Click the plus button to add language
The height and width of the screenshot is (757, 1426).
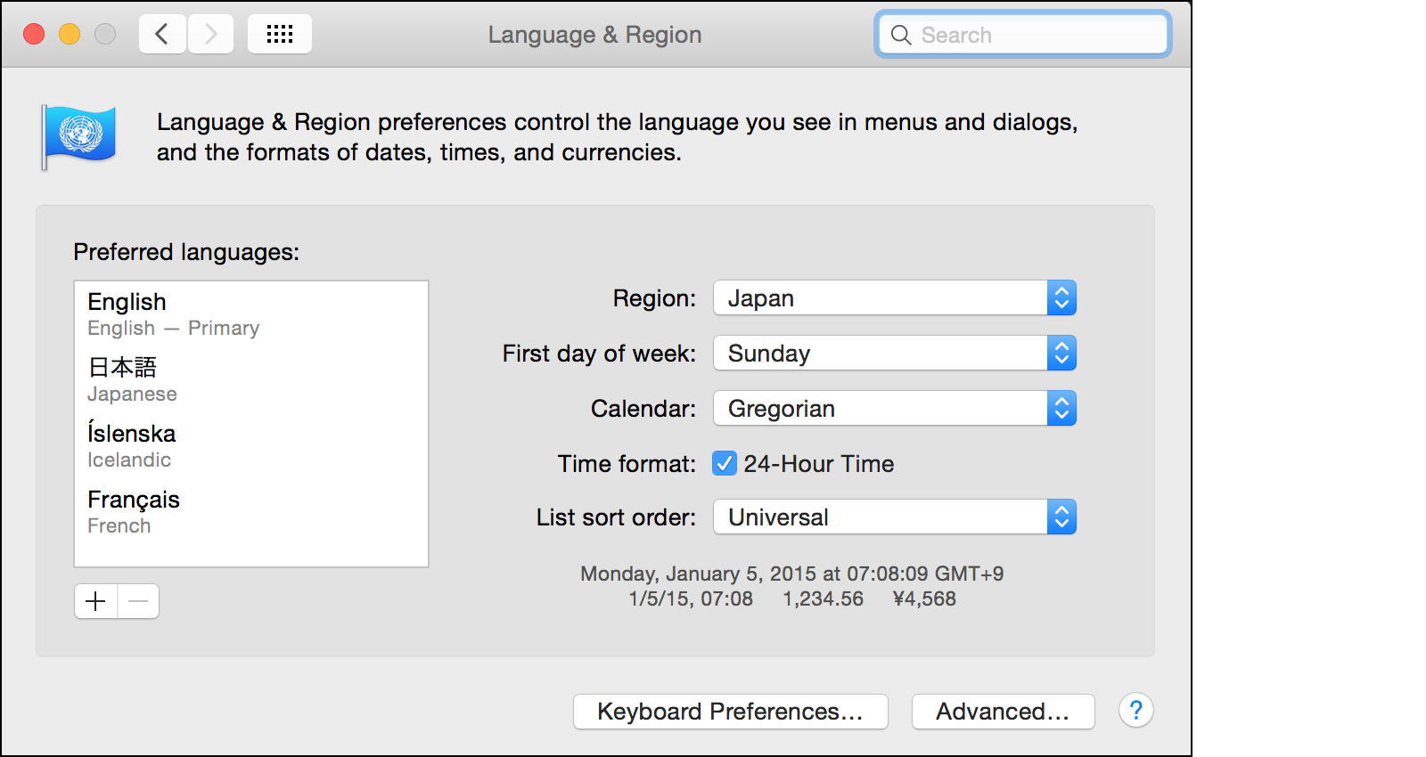pos(95,601)
